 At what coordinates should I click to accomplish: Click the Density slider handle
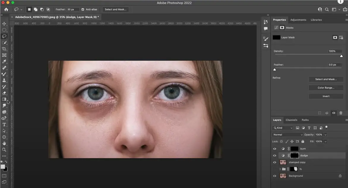(341, 56)
